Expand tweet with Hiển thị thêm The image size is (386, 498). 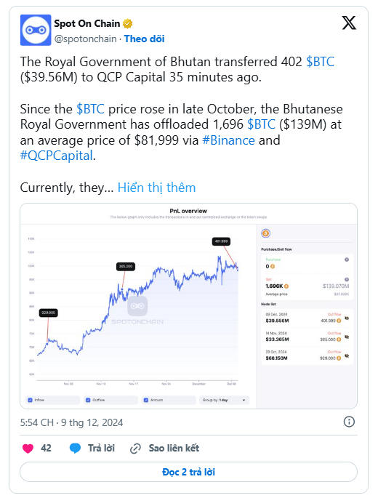coord(156,188)
